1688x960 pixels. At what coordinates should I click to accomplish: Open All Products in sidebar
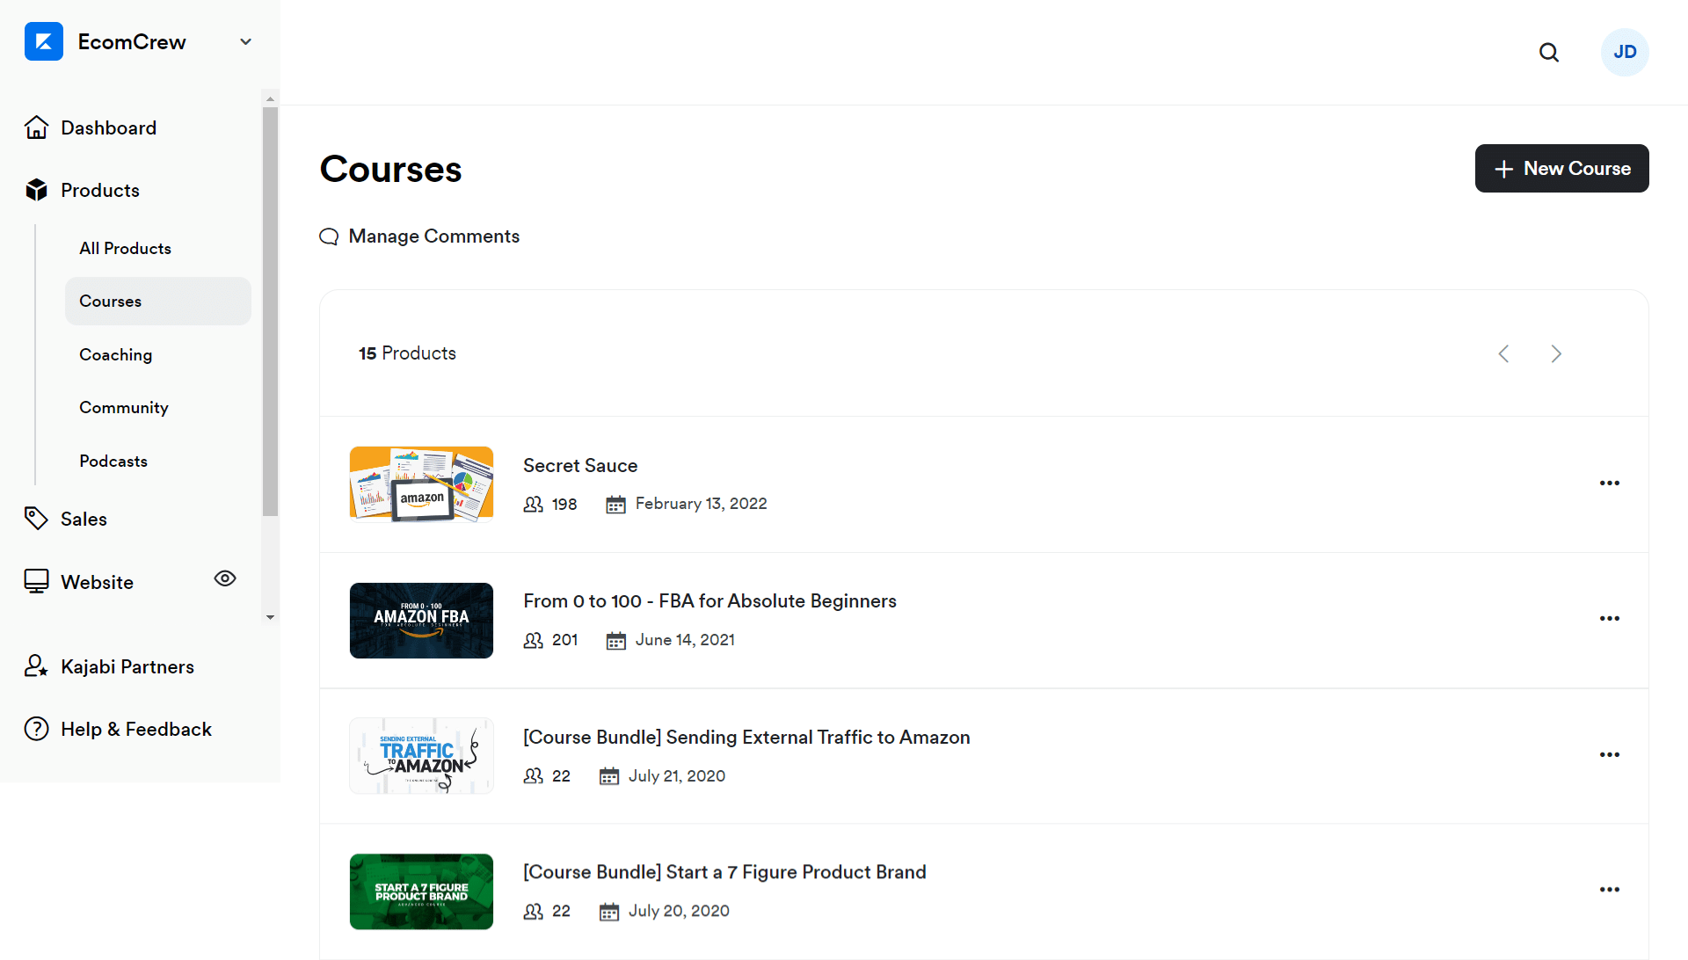[125, 248]
